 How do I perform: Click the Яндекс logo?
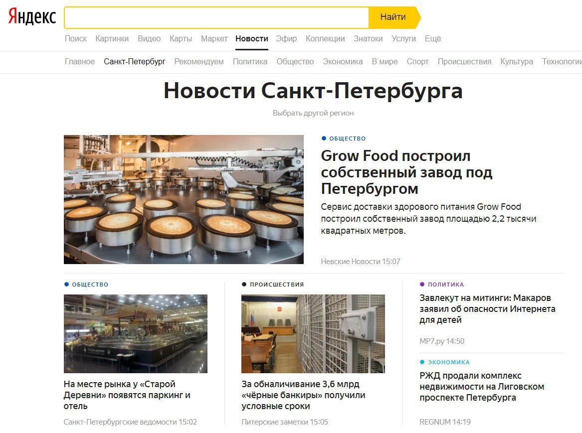click(32, 16)
